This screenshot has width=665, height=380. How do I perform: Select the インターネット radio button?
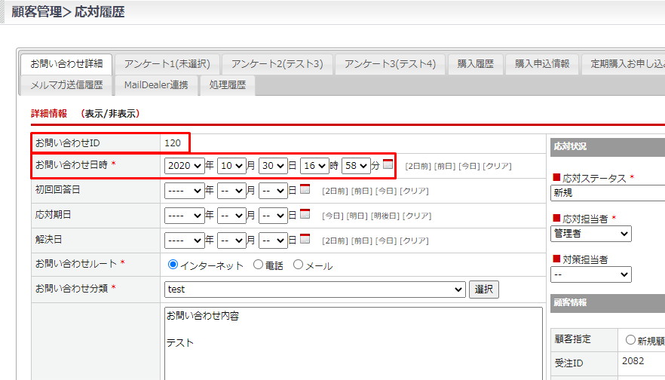[173, 265]
